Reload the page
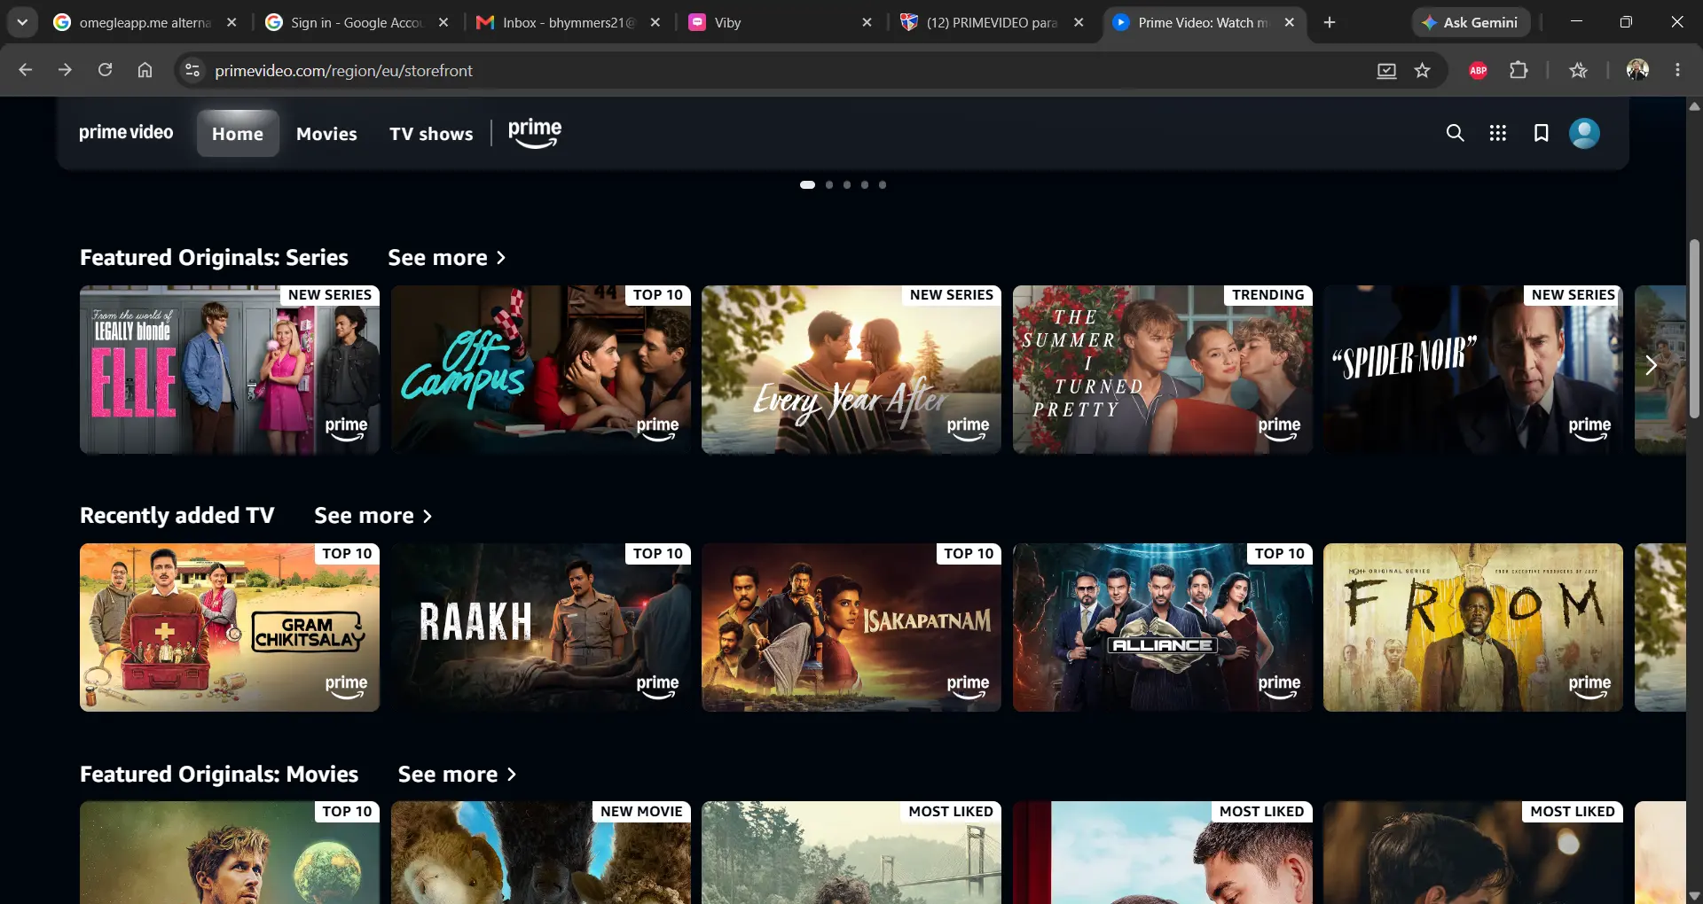This screenshot has width=1703, height=904. point(105,70)
